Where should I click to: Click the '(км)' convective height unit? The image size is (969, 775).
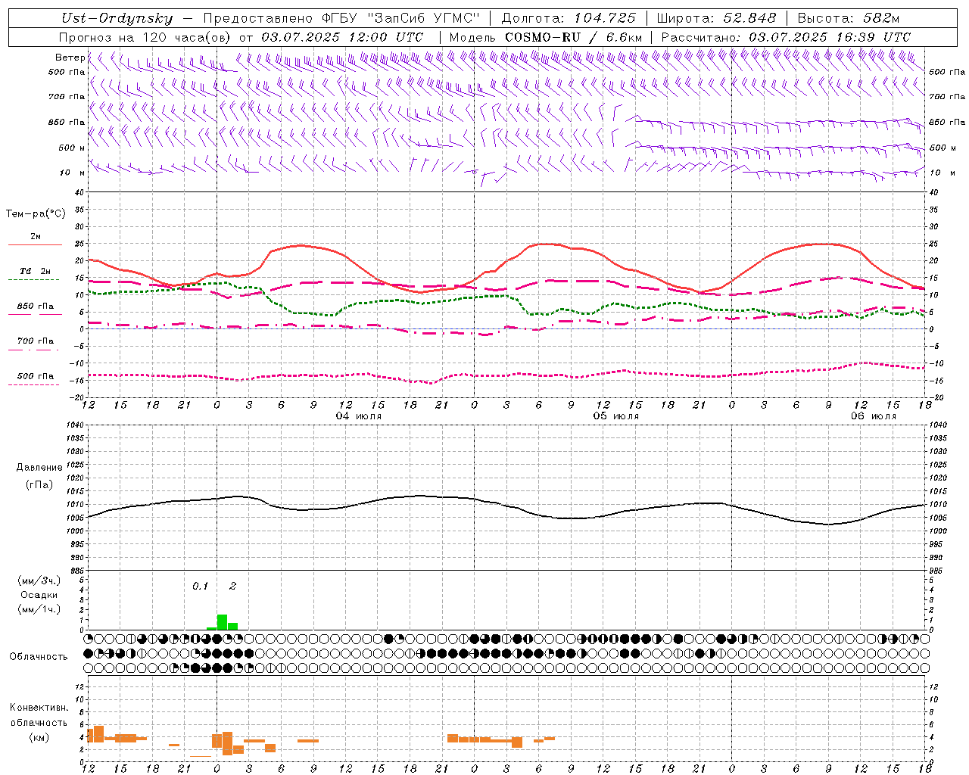tap(39, 737)
